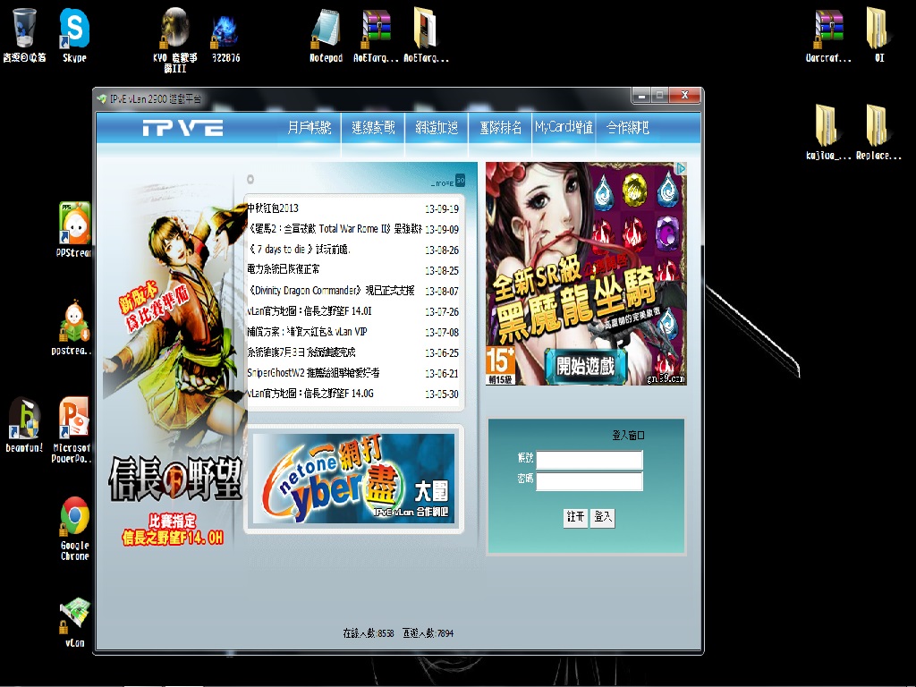Click 開始遊戲 button on the ad
916x687 pixels.
pyautogui.click(x=586, y=366)
